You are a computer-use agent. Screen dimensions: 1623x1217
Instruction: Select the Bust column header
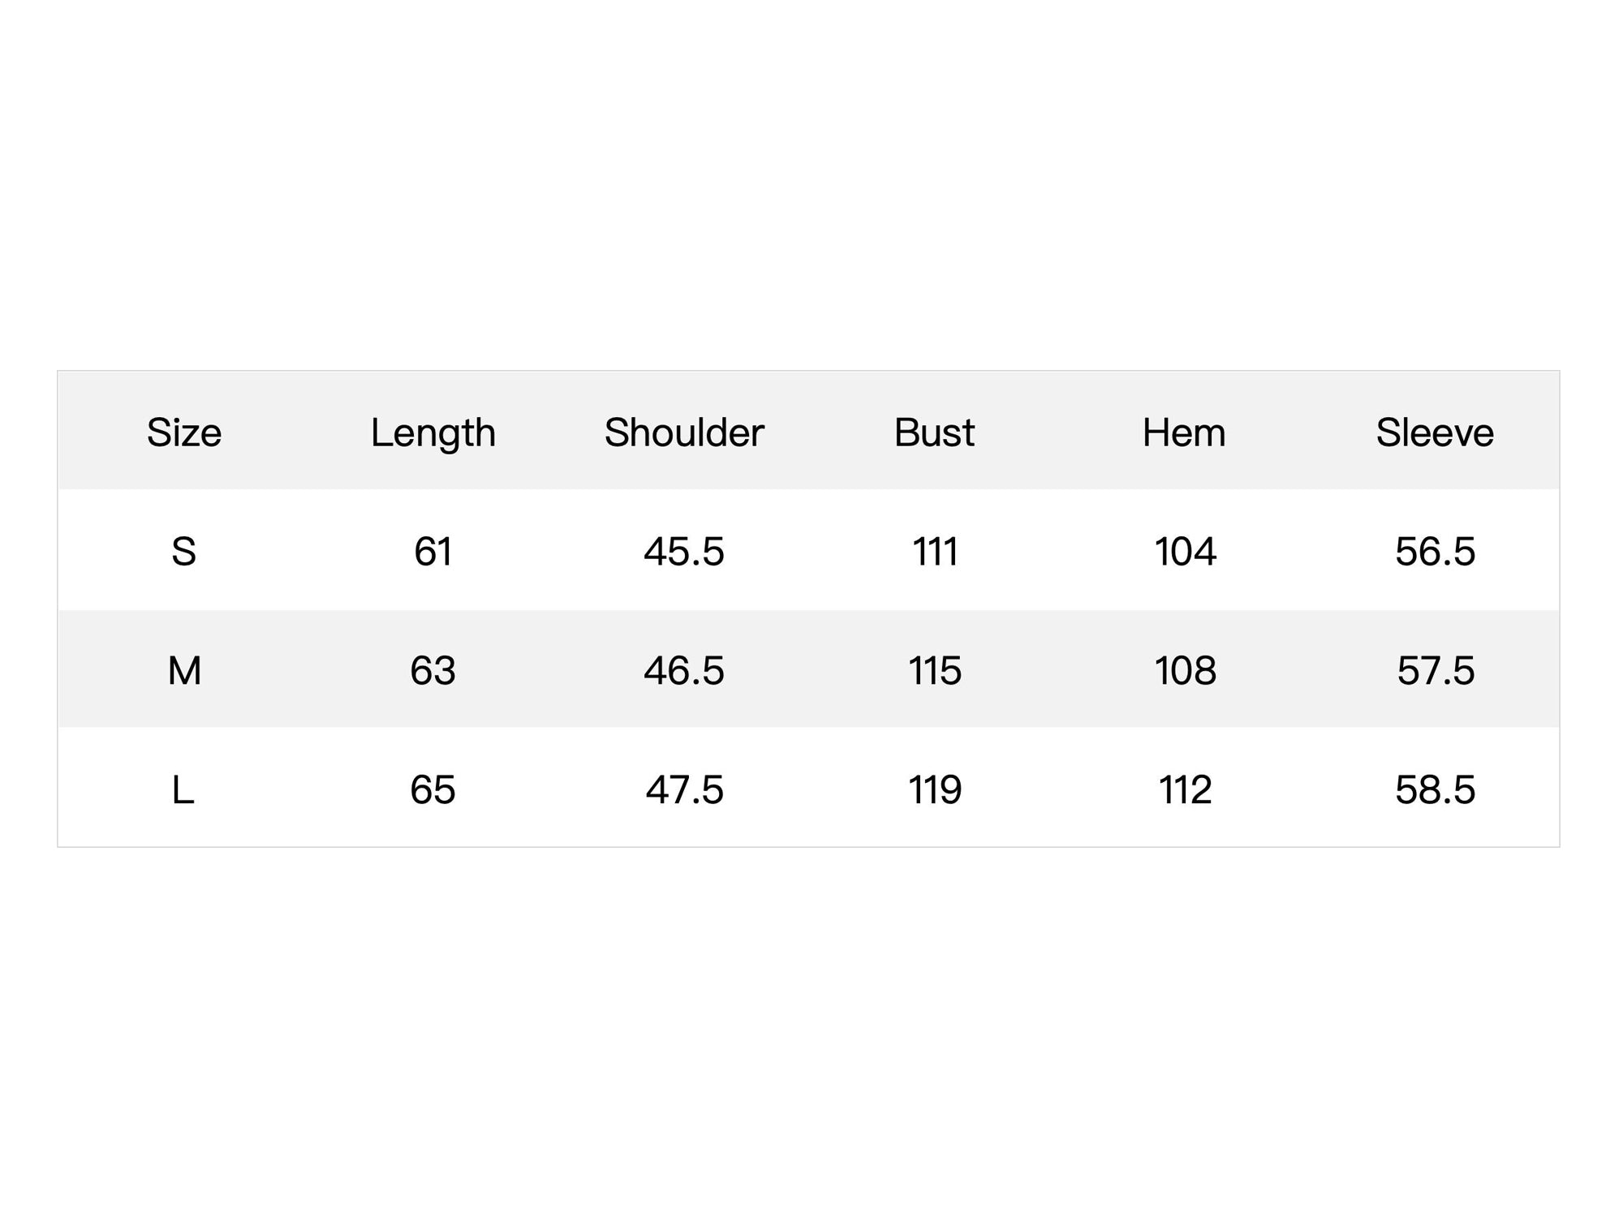point(934,432)
